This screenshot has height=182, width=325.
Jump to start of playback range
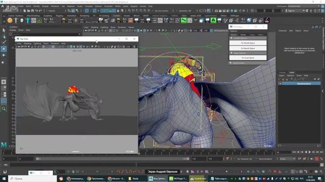click(x=294, y=152)
